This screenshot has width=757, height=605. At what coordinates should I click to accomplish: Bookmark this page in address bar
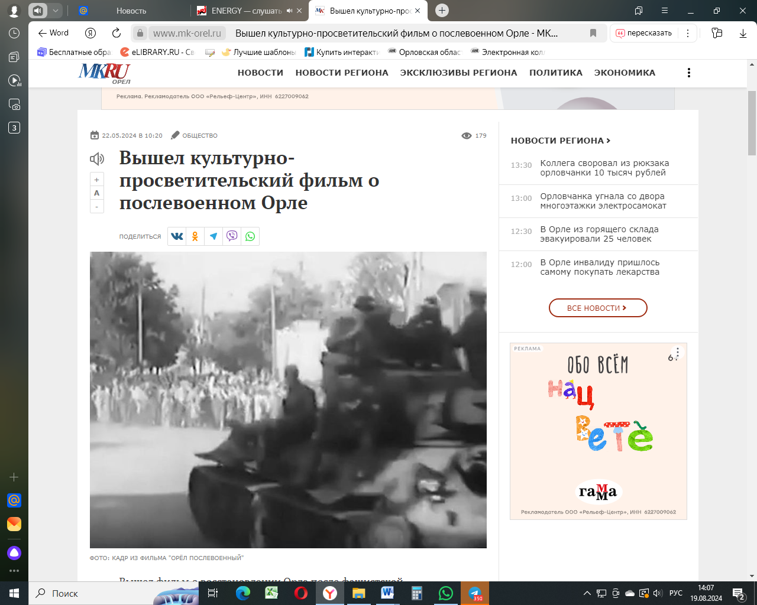593,33
